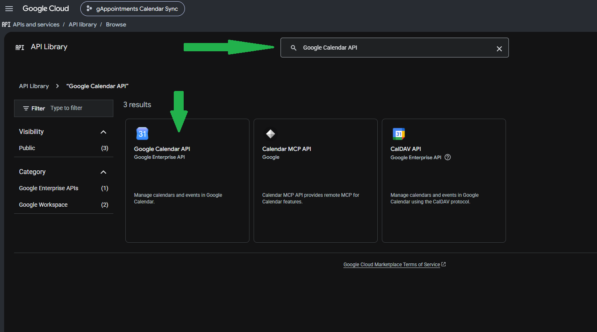Collapse the Visibility section

[103, 132]
